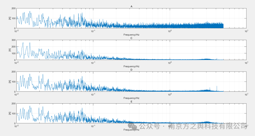Click the Frequency/Hz label under subplot A
Viewport: 255px width, 136px height.
pyautogui.click(x=131, y=35)
